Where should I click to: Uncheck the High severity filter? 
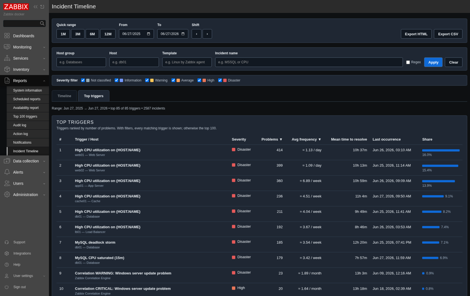pyautogui.click(x=199, y=80)
